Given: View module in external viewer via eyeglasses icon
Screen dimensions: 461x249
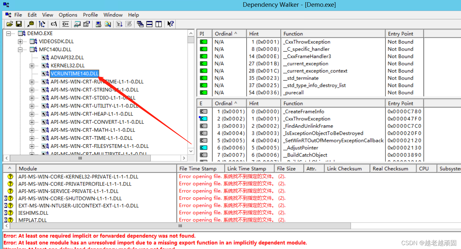Looking at the screenshot, I should [x=77, y=24].
